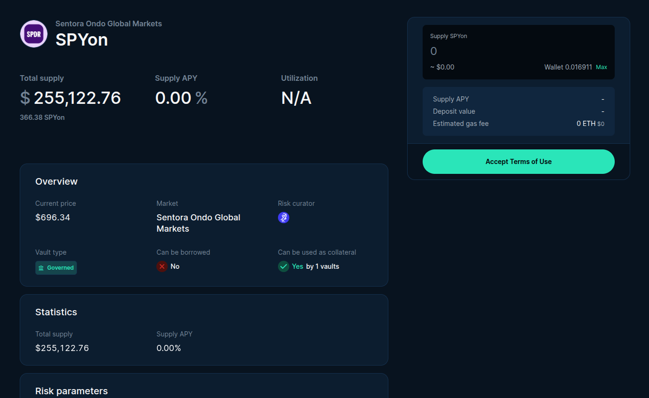Click the SPYon page title
The height and width of the screenshot is (398, 649).
pyautogui.click(x=82, y=40)
